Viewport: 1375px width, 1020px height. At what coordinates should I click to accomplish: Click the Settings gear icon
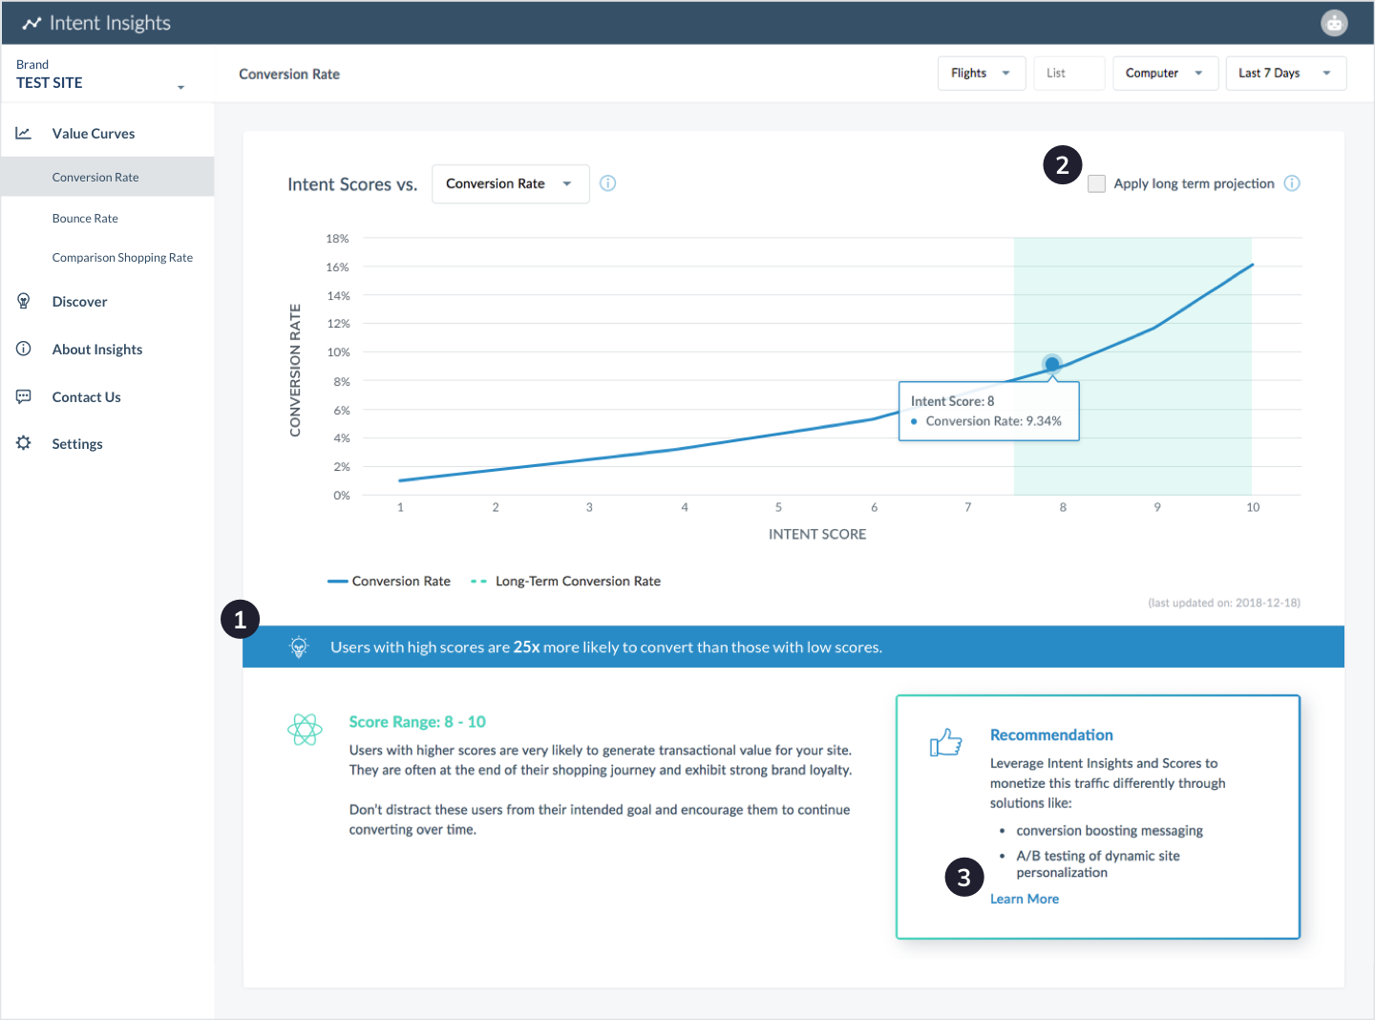click(24, 443)
